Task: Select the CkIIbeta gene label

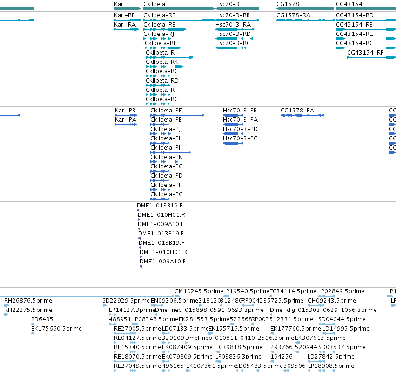Action: (x=154, y=4)
